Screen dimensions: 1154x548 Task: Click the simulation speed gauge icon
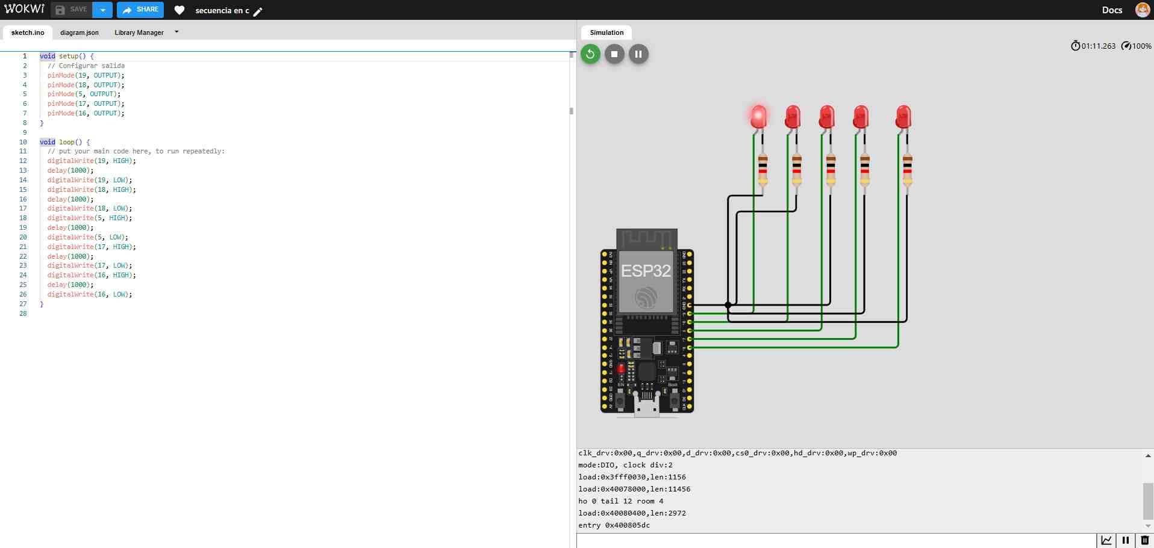coord(1126,46)
